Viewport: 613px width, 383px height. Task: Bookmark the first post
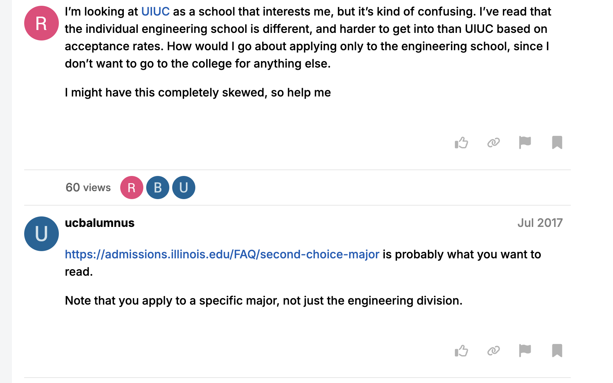[557, 143]
